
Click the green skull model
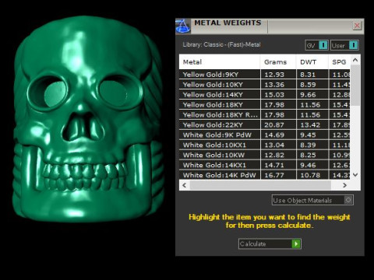point(88,119)
